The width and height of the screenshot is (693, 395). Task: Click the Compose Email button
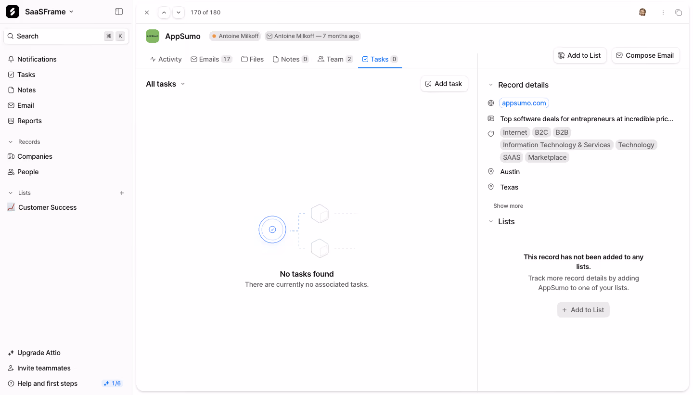(x=645, y=55)
